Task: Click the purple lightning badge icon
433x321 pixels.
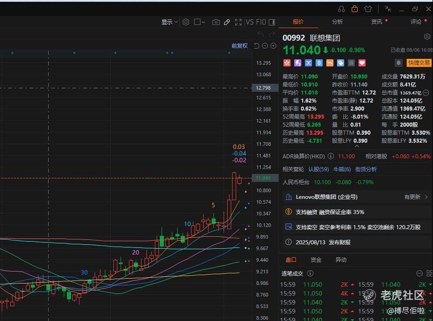Action: point(298,63)
